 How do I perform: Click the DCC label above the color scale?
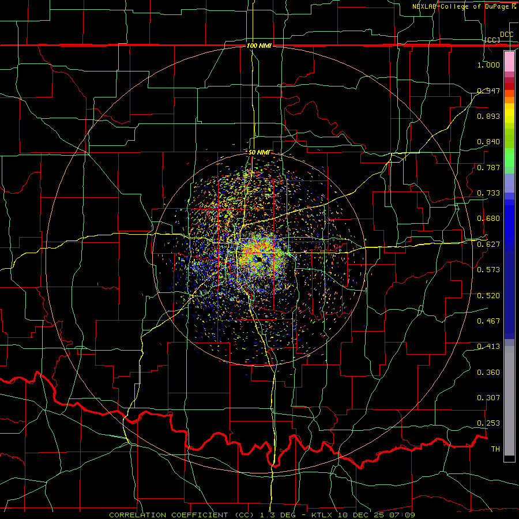click(506, 35)
